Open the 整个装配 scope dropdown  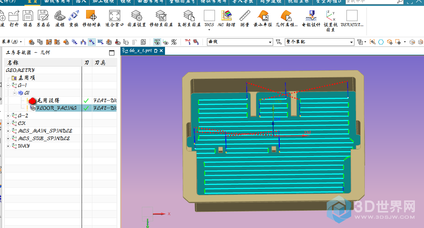(x=351, y=42)
